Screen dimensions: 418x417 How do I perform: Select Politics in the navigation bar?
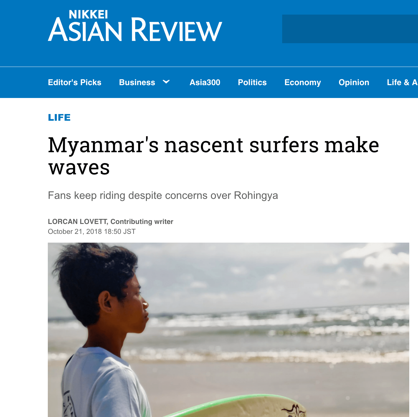[252, 83]
